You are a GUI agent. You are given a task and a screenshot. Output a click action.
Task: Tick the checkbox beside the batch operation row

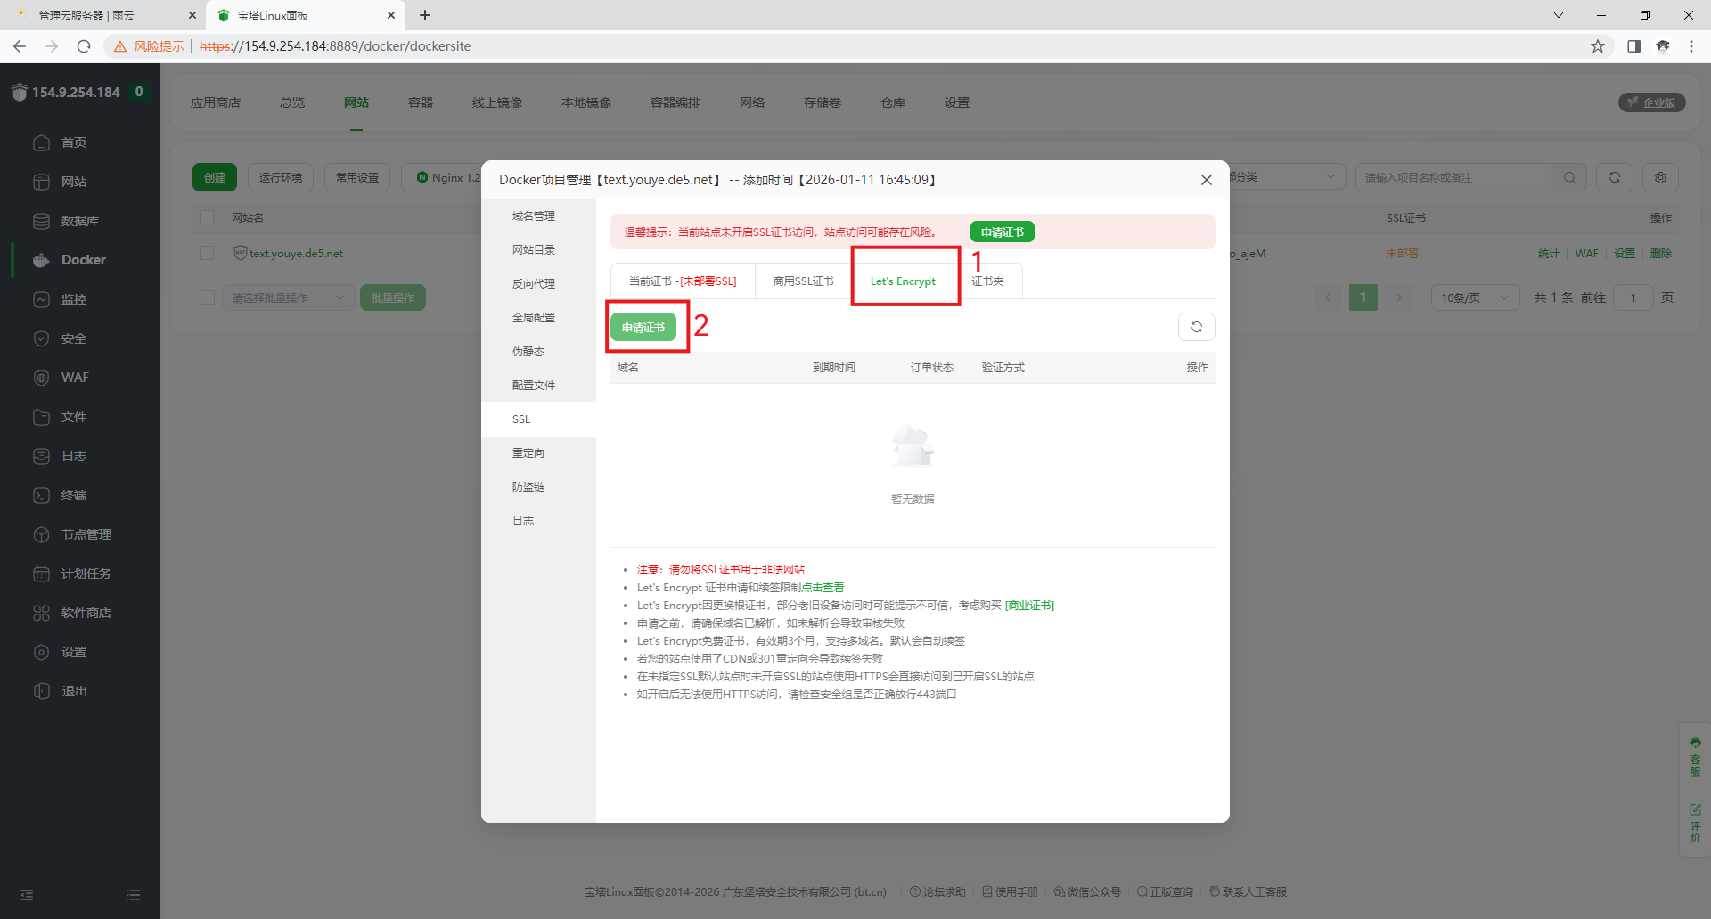[206, 297]
